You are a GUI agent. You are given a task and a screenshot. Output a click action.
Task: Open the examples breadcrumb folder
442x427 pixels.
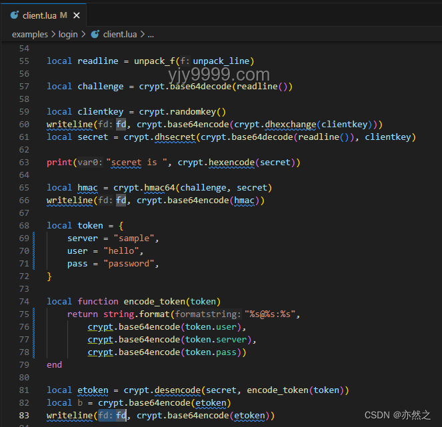click(30, 35)
